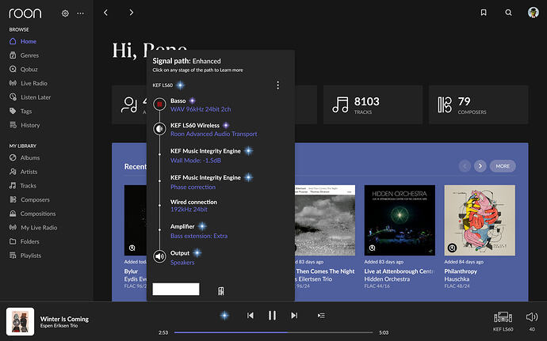This screenshot has width=547, height=341.
Task: Open the volume control speaker icon
Action: [532, 317]
